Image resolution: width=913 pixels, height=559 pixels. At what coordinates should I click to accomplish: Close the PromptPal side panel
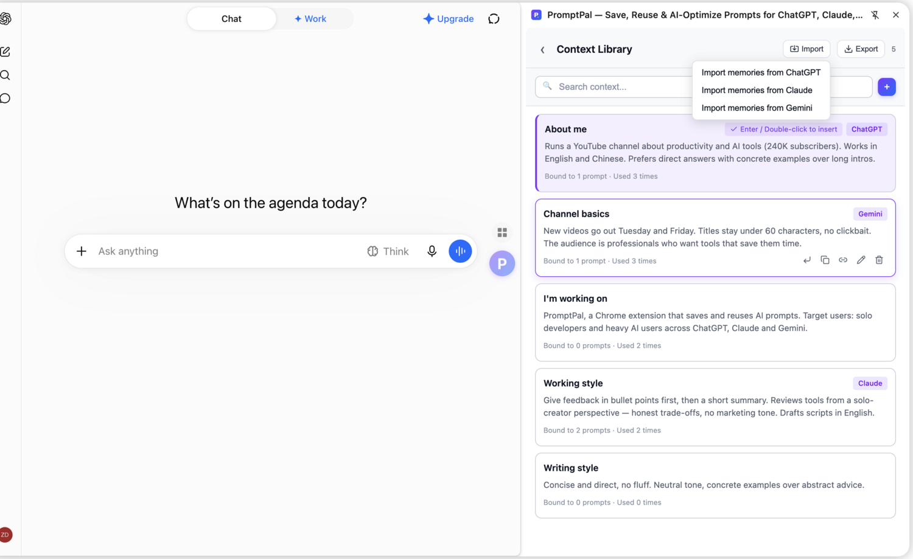click(895, 15)
